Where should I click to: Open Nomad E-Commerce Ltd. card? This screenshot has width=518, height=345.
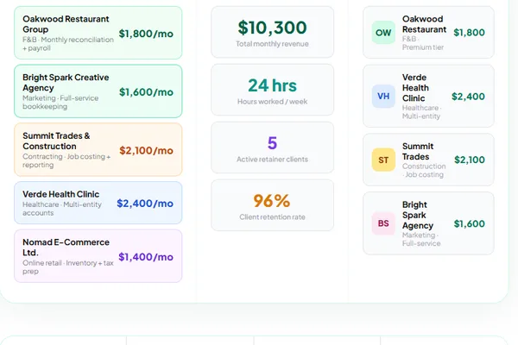[x=98, y=256]
